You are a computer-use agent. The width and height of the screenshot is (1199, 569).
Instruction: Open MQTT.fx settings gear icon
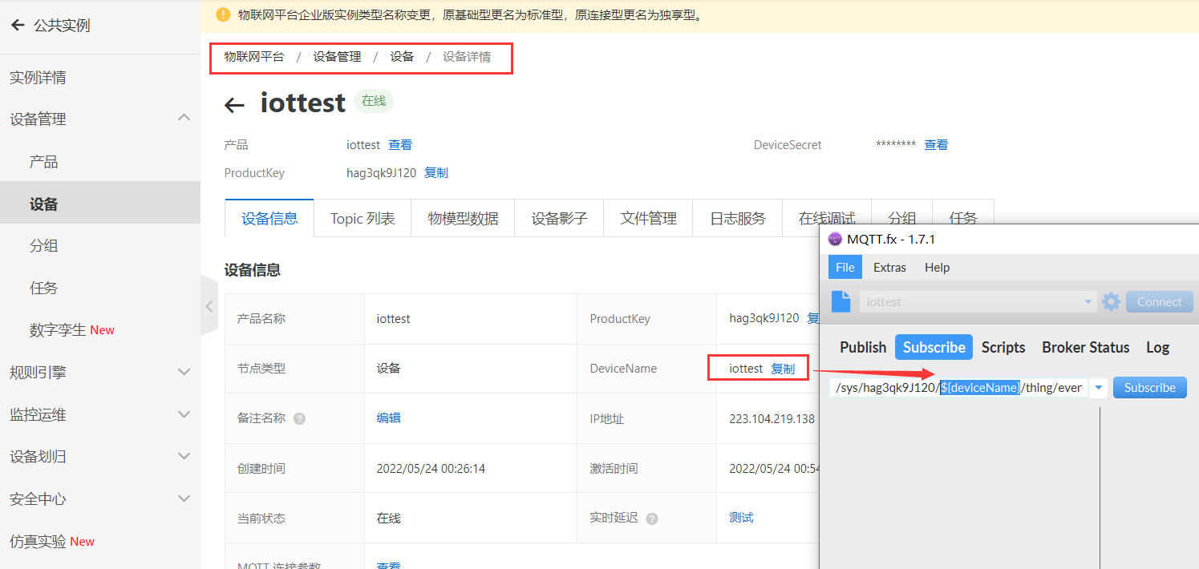(x=1111, y=302)
